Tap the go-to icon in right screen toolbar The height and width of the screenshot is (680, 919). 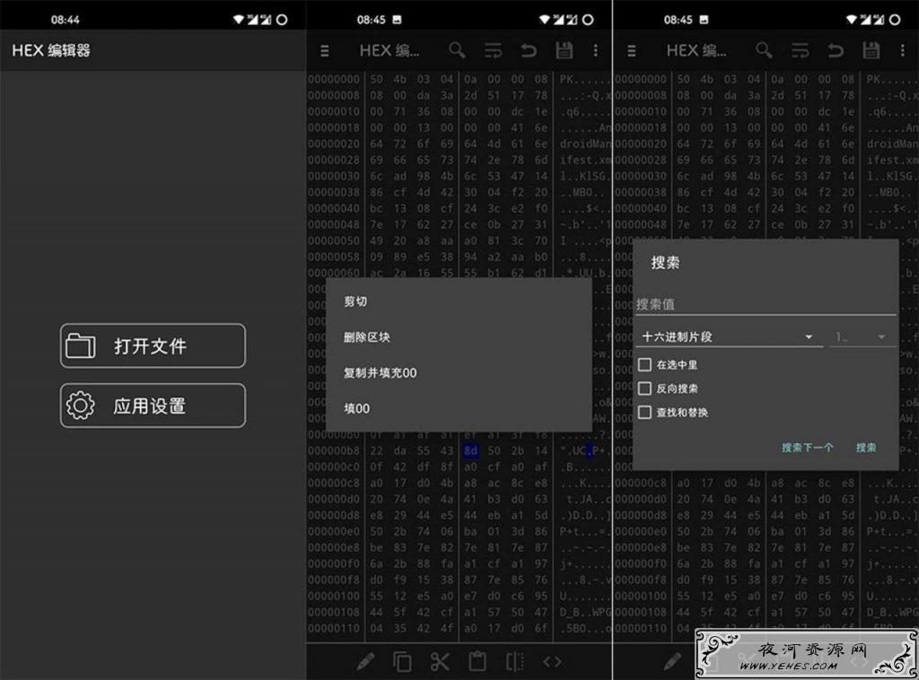tap(800, 51)
